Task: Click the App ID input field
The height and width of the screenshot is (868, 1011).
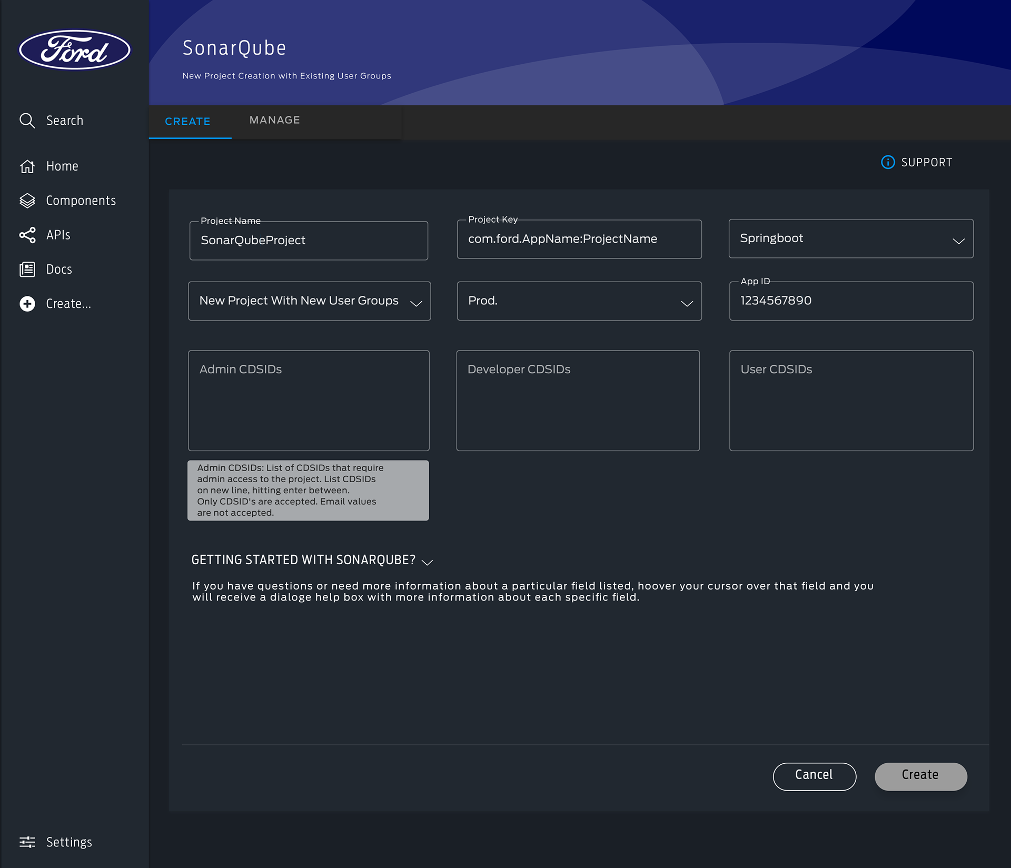Action: [x=851, y=301]
